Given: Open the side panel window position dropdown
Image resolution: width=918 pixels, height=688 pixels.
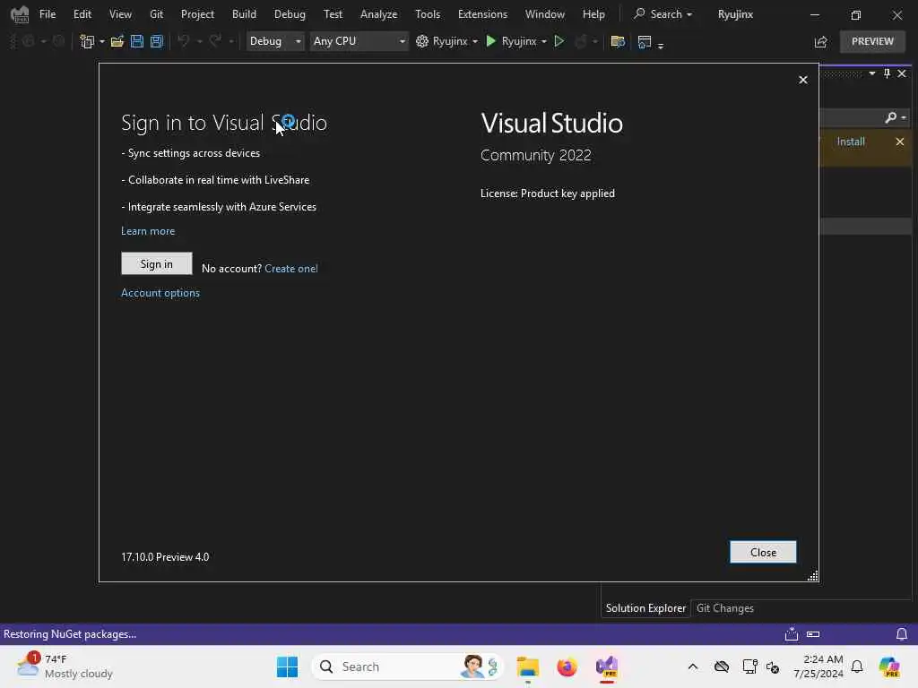Looking at the screenshot, I should pos(871,73).
